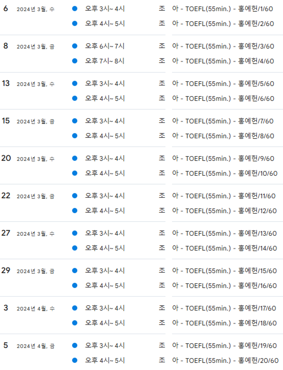Open day 22 of March 2024
The height and width of the screenshot is (370, 283).
click(x=6, y=196)
